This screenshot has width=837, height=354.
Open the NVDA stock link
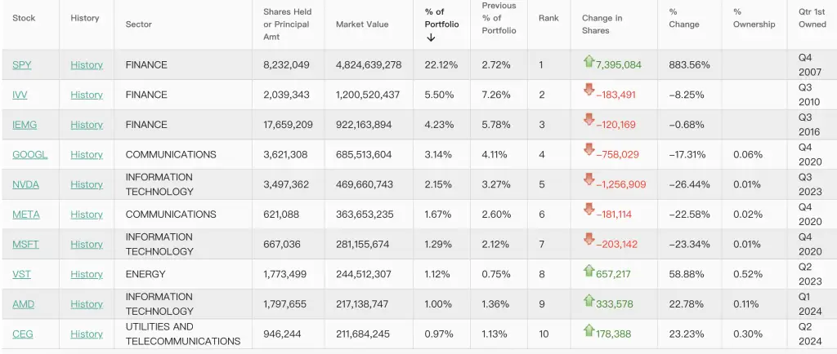(25, 184)
